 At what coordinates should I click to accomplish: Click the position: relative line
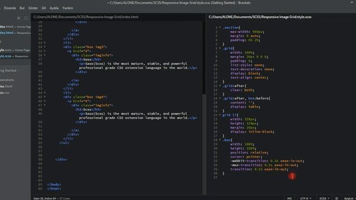click(249, 152)
